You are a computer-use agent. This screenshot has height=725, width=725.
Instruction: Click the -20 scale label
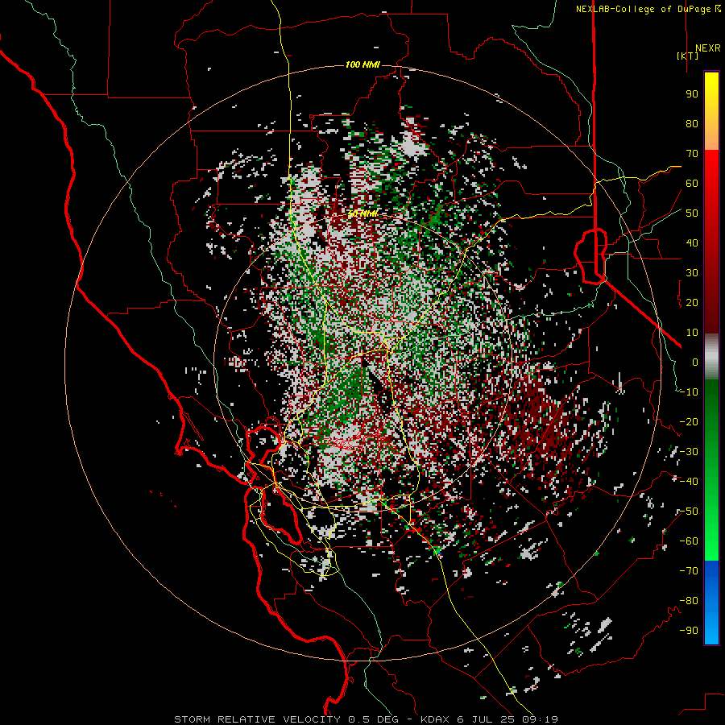tap(689, 422)
